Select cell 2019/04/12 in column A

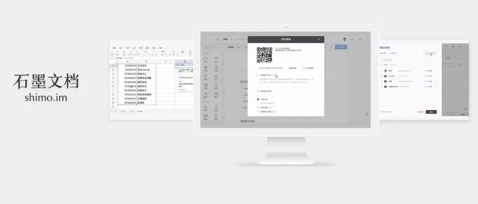[127, 94]
